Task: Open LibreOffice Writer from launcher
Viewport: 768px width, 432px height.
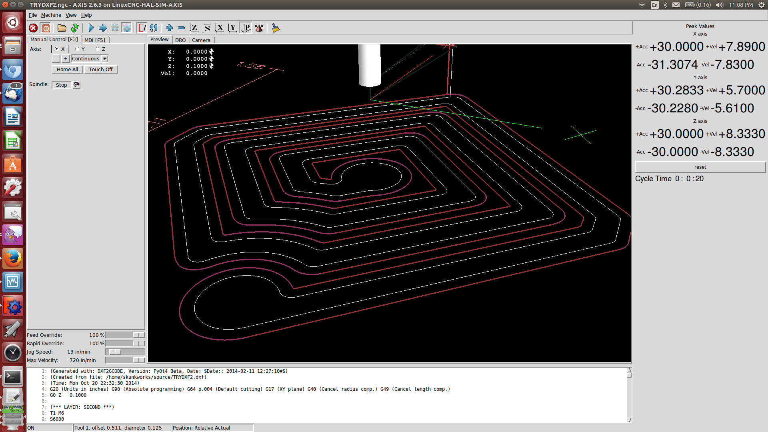Action: coord(13,117)
